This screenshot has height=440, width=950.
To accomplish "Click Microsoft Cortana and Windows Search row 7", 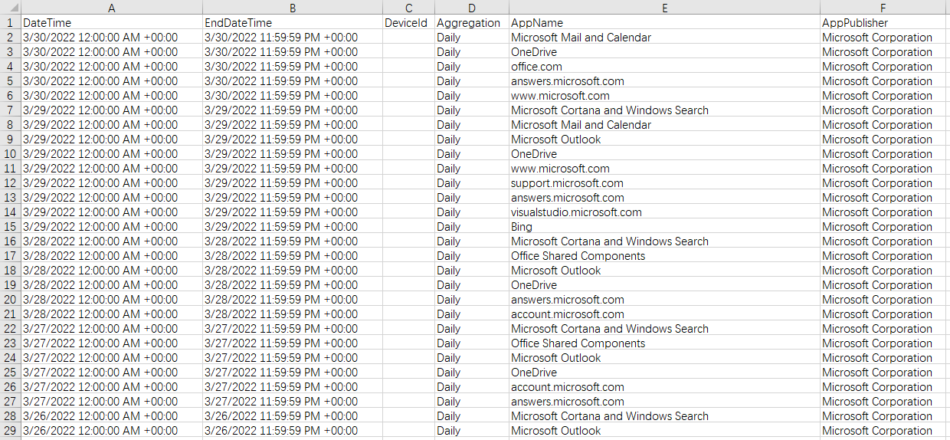I will click(664, 110).
